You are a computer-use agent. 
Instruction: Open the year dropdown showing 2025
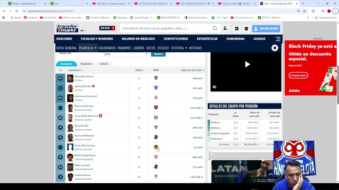click(x=126, y=54)
